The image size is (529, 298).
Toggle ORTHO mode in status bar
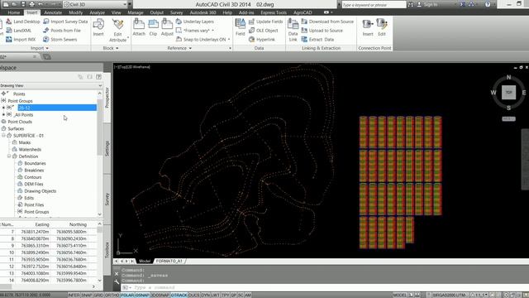[112, 296]
